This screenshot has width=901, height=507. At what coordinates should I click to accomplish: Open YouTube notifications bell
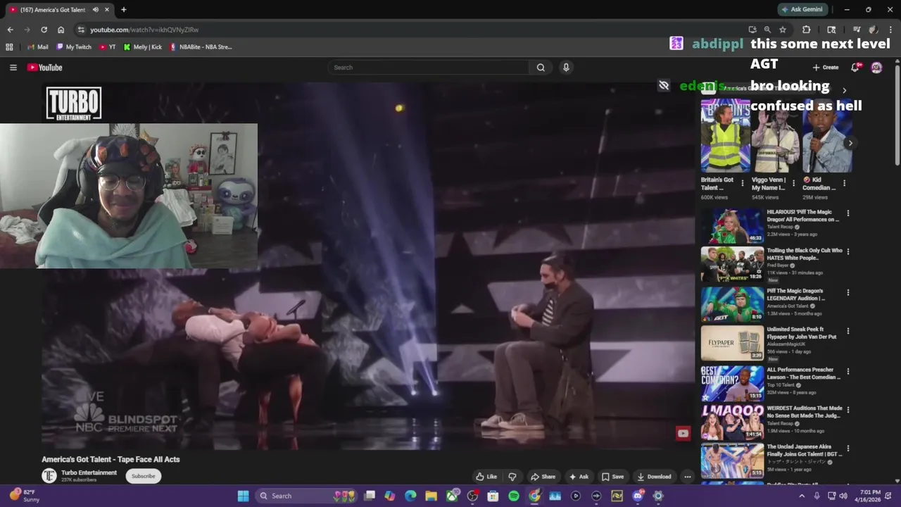click(x=855, y=68)
